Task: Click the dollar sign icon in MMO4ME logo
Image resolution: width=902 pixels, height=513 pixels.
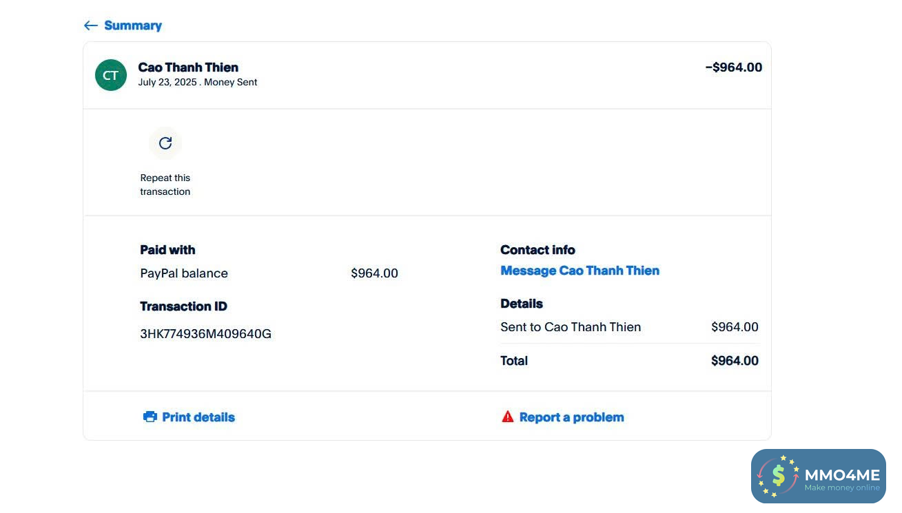Action: pyautogui.click(x=779, y=476)
